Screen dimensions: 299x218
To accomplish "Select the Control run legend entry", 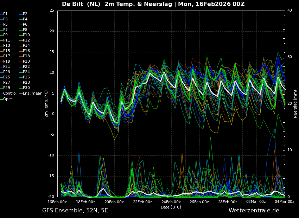I will 9,94.
